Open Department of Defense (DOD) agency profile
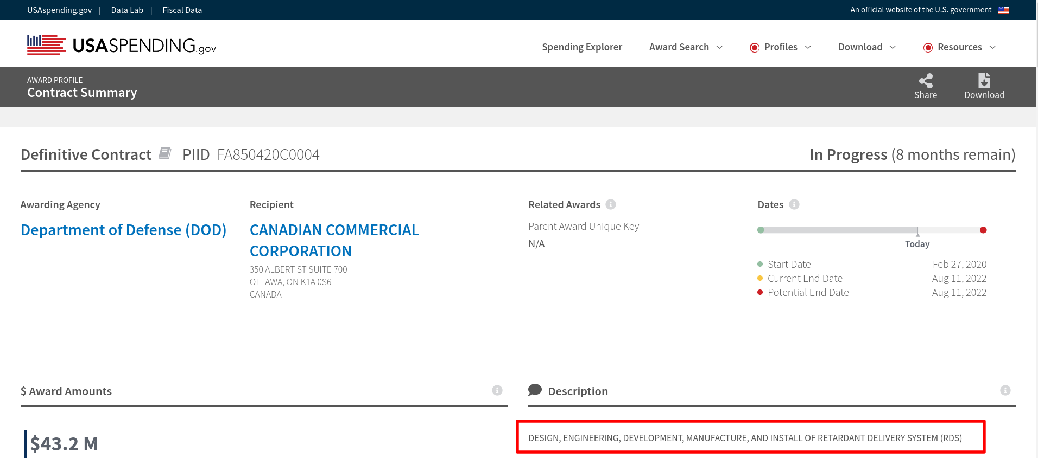The width and height of the screenshot is (1038, 458). pyautogui.click(x=124, y=230)
